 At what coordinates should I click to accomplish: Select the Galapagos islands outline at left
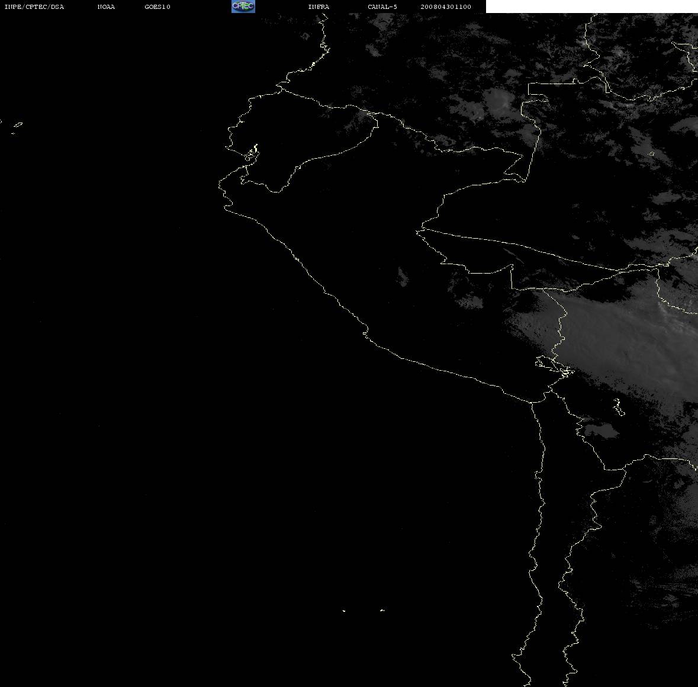tap(17, 128)
